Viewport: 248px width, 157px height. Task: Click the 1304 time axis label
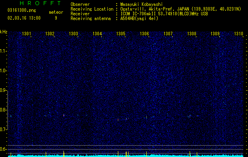click(x=97, y=33)
